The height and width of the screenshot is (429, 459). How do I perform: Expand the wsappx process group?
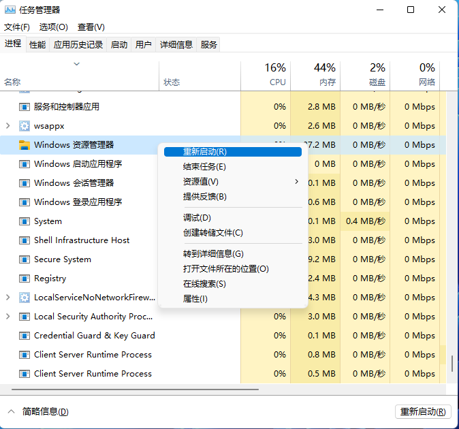pyautogui.click(x=8, y=126)
